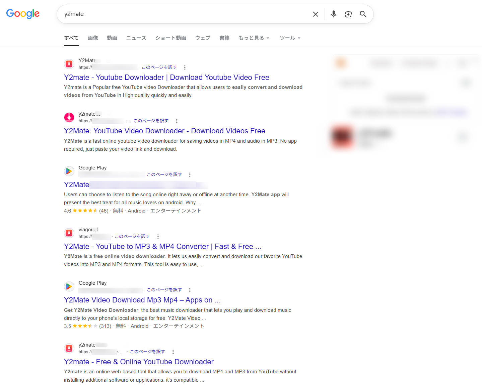Open more options for YouTube Video Downloader result
The width and height of the screenshot is (482, 389).
pos(177,121)
